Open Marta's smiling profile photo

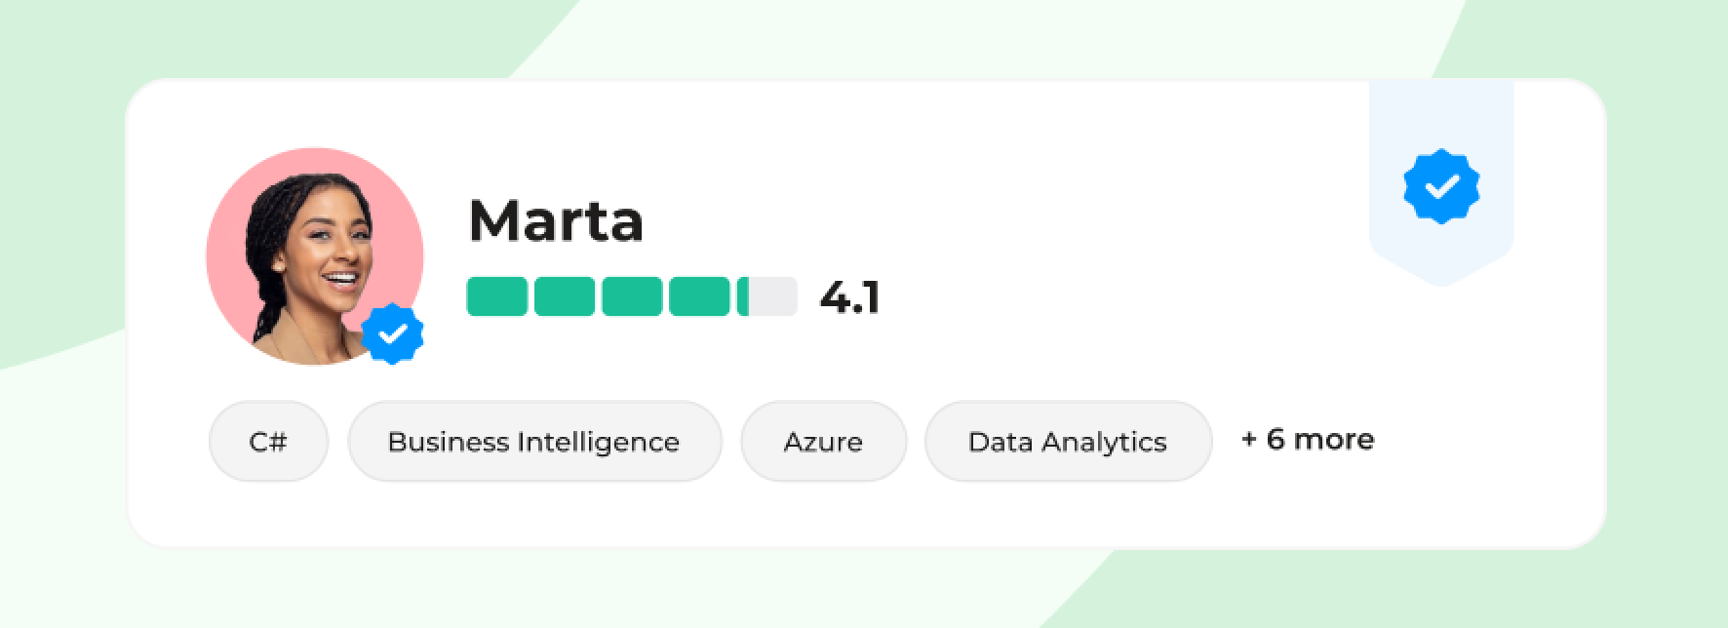[312, 258]
